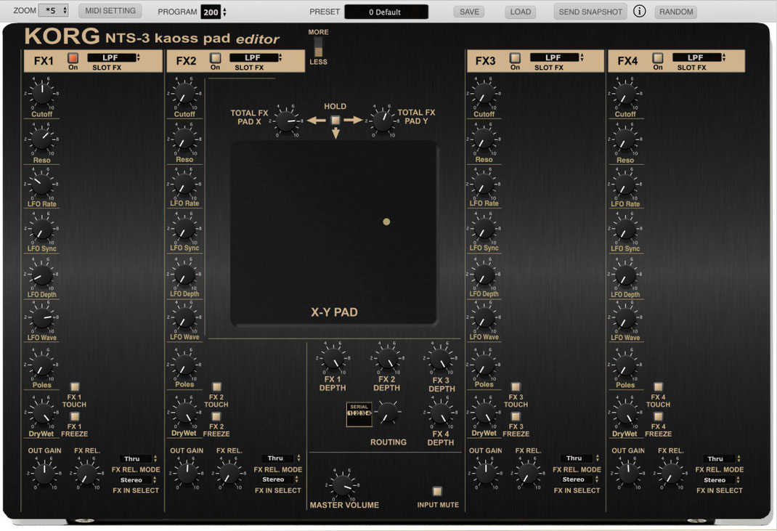The height and width of the screenshot is (531, 777).
Task: Click the FX2 Poles knob
Action: pyautogui.click(x=184, y=365)
